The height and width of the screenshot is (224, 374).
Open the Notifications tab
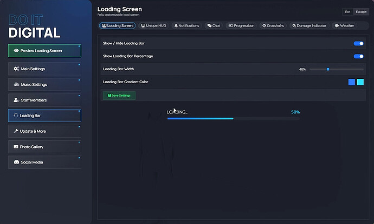coord(186,26)
